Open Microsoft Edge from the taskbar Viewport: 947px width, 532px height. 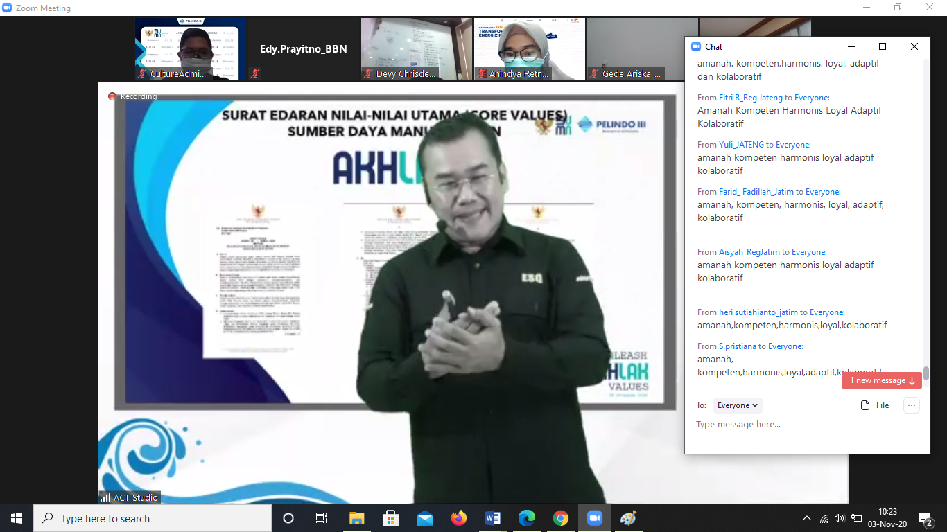click(x=527, y=518)
